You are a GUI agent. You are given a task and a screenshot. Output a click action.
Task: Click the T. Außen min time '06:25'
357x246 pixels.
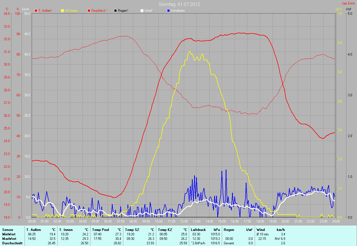point(32,234)
